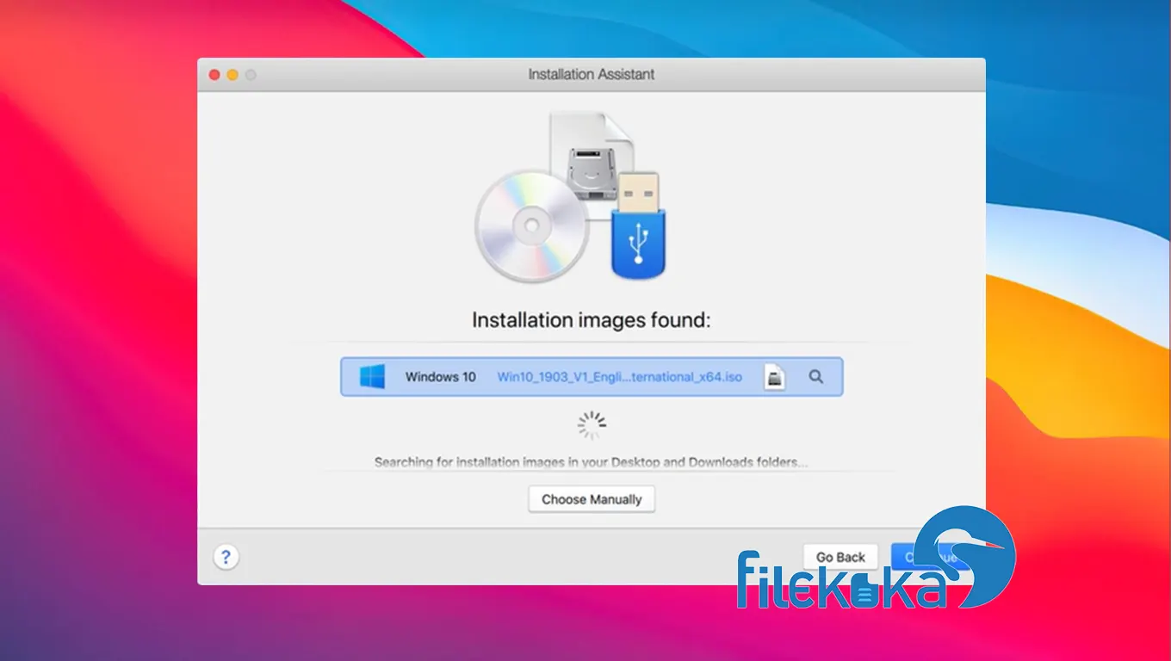Click the magnifying glass icon in the row
The height and width of the screenshot is (661, 1171).
tap(815, 377)
